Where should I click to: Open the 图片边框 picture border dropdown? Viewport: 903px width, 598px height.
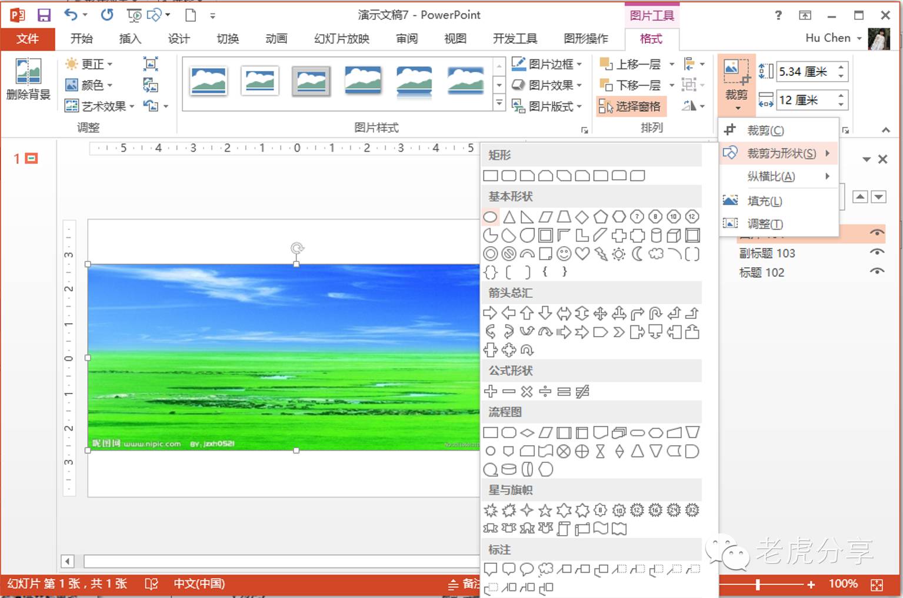[547, 64]
